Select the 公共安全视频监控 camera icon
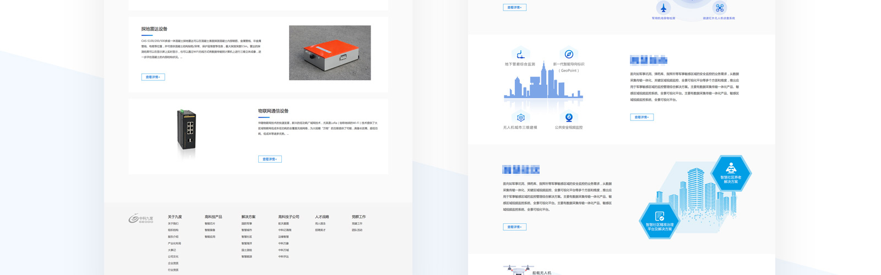The height and width of the screenshot is (275, 881). tap(569, 118)
